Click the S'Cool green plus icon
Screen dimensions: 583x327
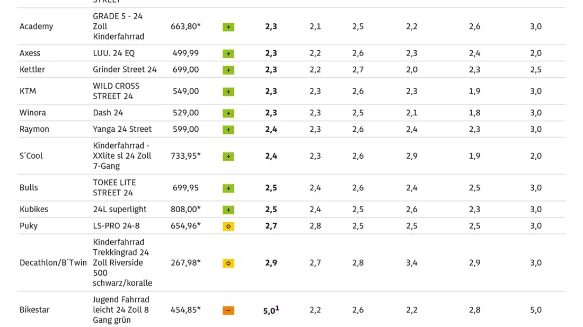tap(228, 156)
